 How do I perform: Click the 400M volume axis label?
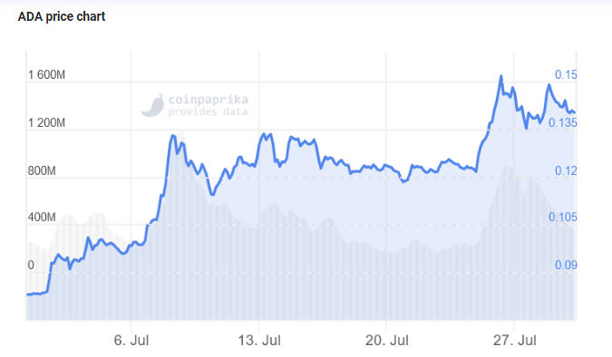(42, 217)
